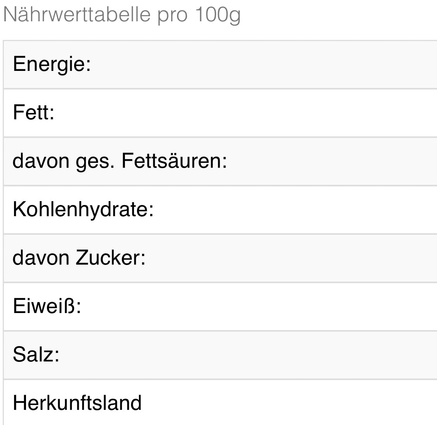Click empty value area of Kohlenhydrate row
Viewport: 437px width, 425px height.
(x=310, y=209)
